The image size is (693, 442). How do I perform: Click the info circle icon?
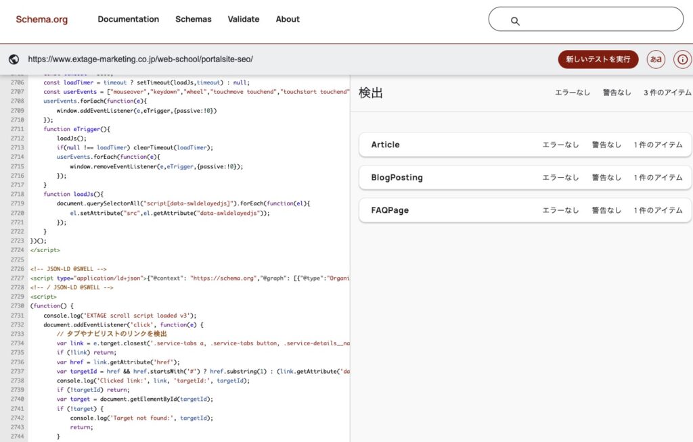coord(682,59)
